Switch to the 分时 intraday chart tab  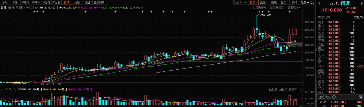tap(5, 2)
